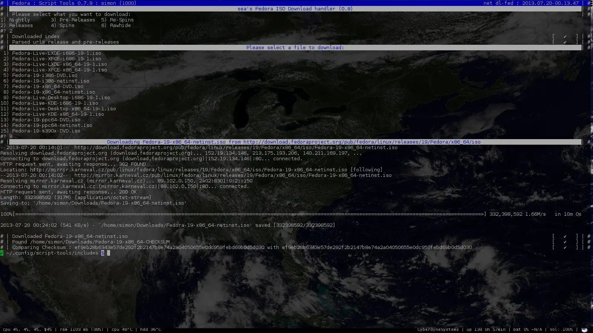Screen dimensions: 593x333
Task: Click the 'hdd 36°C' temperature status entry
Action: tap(150, 329)
